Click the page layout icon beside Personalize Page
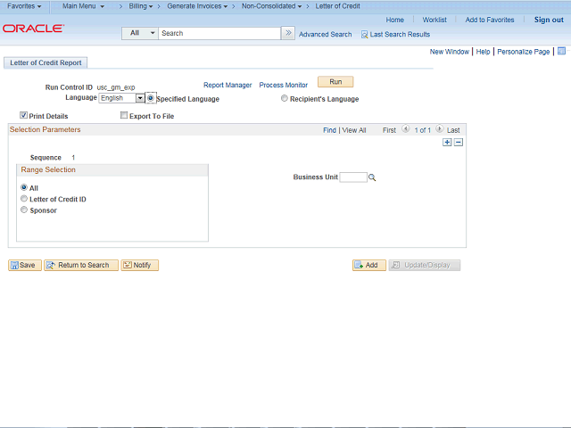This screenshot has width=571, height=428. pos(561,51)
